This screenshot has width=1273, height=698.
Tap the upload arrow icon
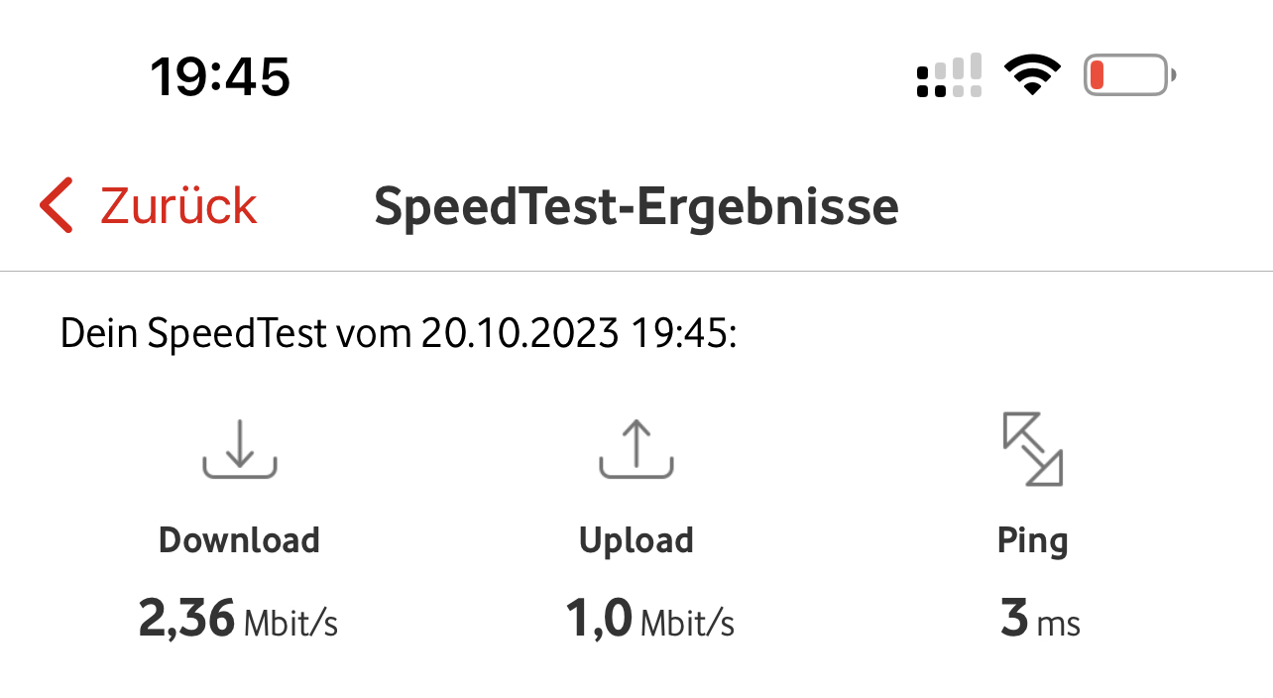(x=636, y=449)
